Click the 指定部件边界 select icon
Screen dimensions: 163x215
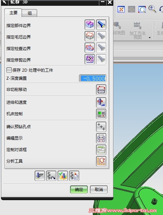coord(90,25)
